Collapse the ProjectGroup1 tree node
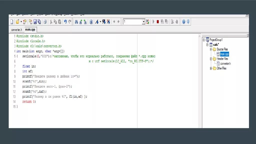 click(204, 40)
